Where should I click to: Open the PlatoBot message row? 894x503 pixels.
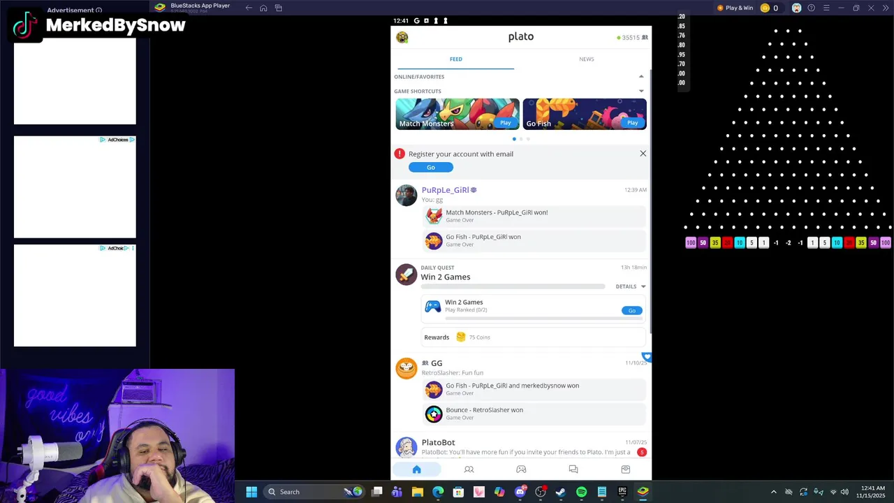(x=521, y=447)
